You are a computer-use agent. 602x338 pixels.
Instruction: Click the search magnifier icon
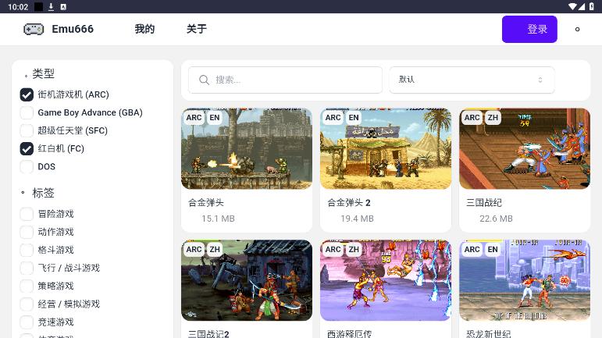point(204,80)
